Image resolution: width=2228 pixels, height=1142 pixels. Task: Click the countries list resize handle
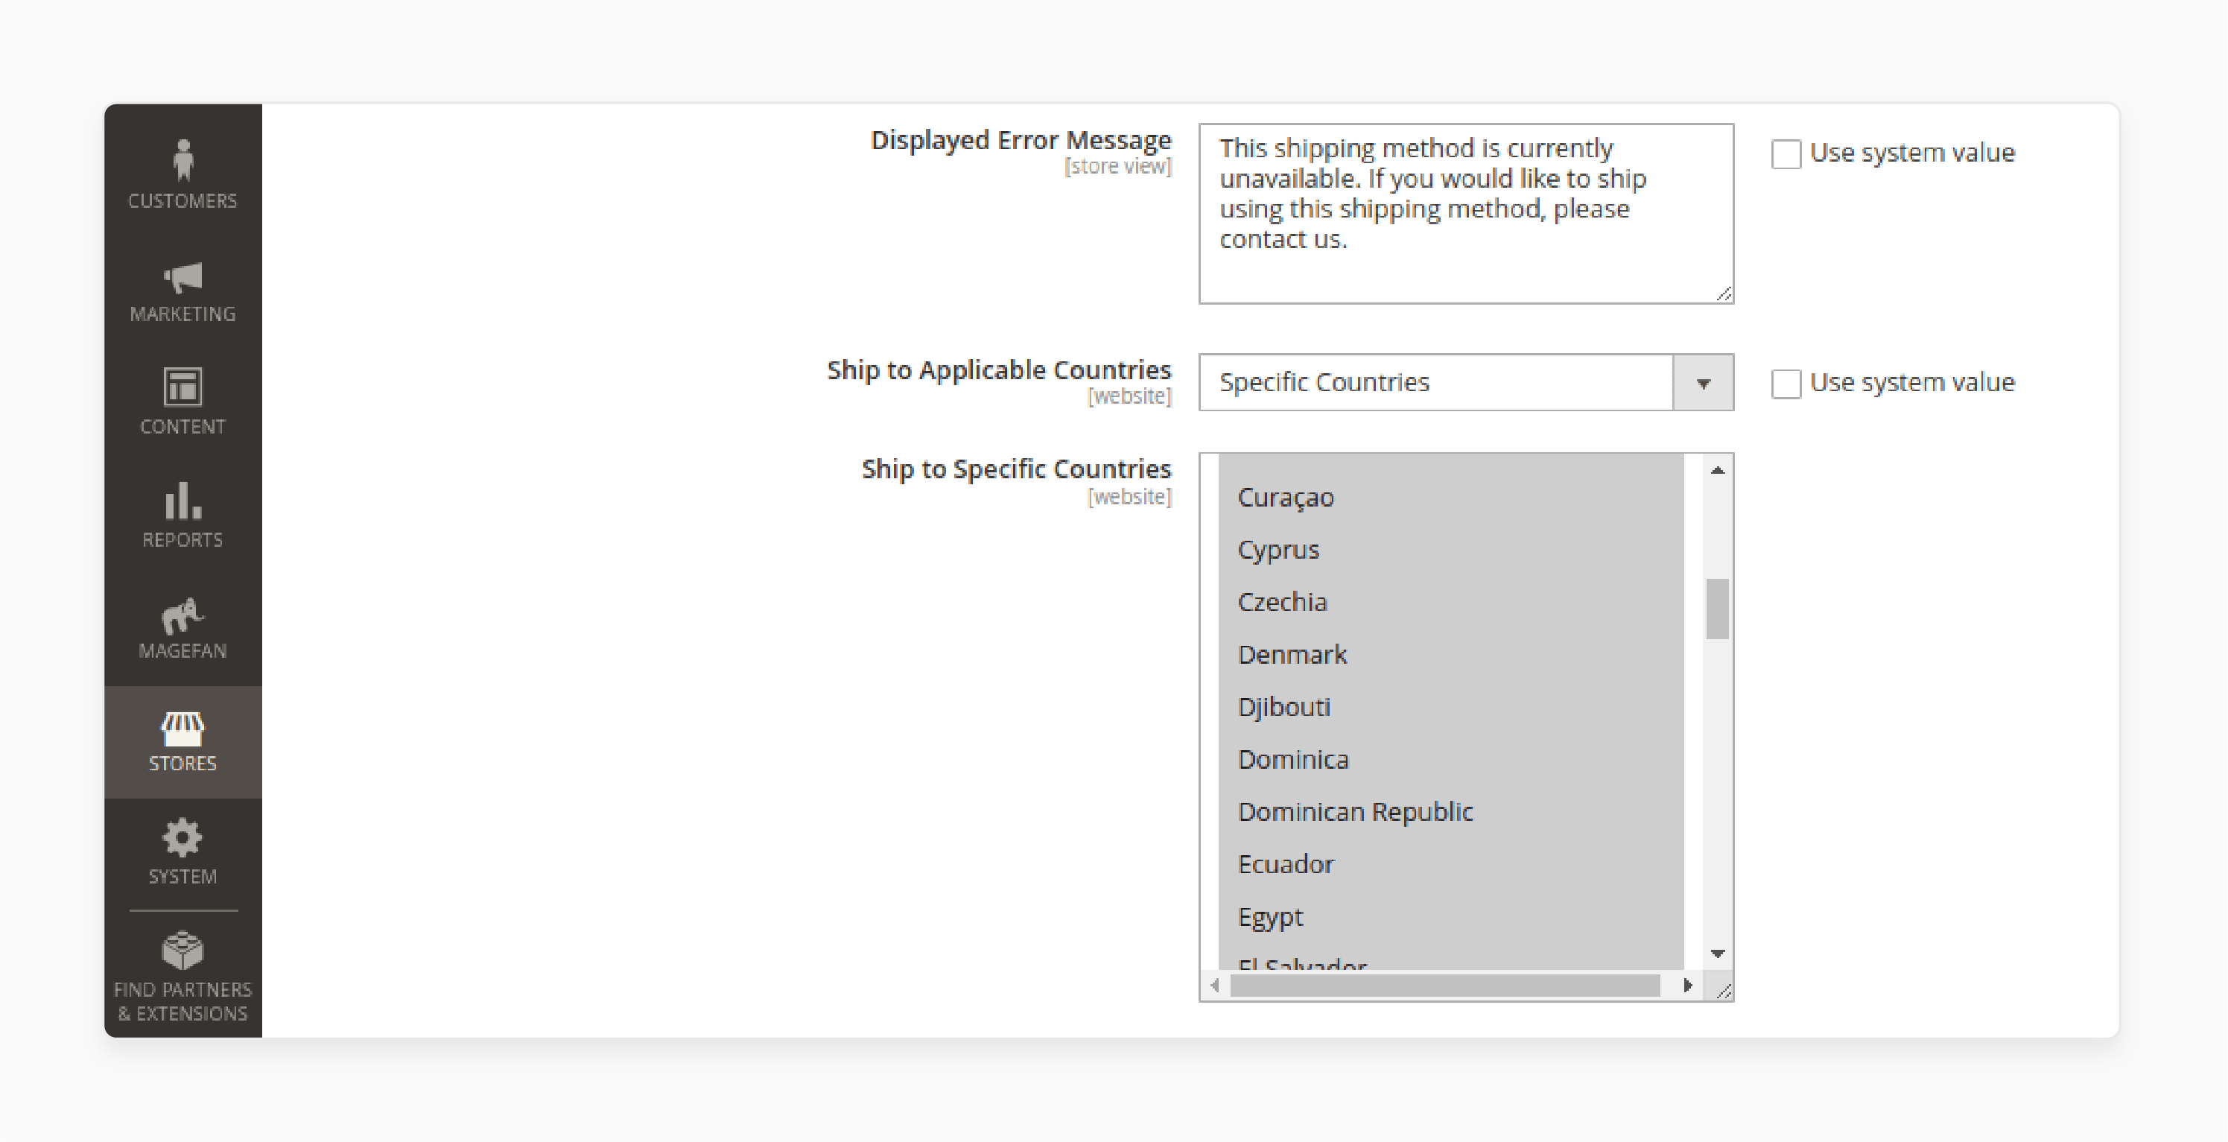(1723, 990)
